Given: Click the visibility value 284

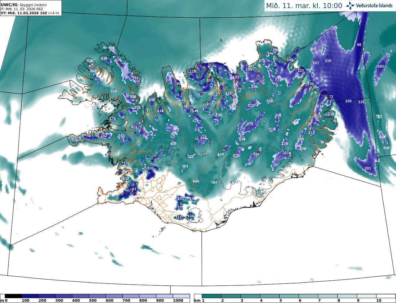Looking at the screenshot, I should (114, 91).
